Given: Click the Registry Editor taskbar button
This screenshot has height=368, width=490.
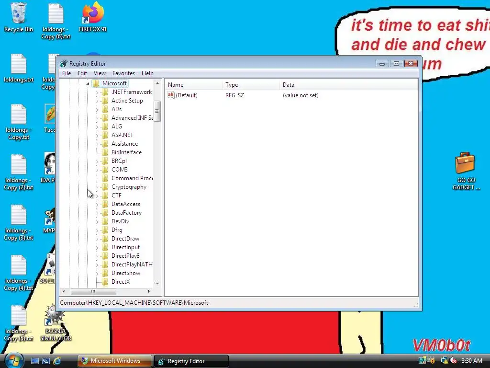Looking at the screenshot, I should pos(191,361).
